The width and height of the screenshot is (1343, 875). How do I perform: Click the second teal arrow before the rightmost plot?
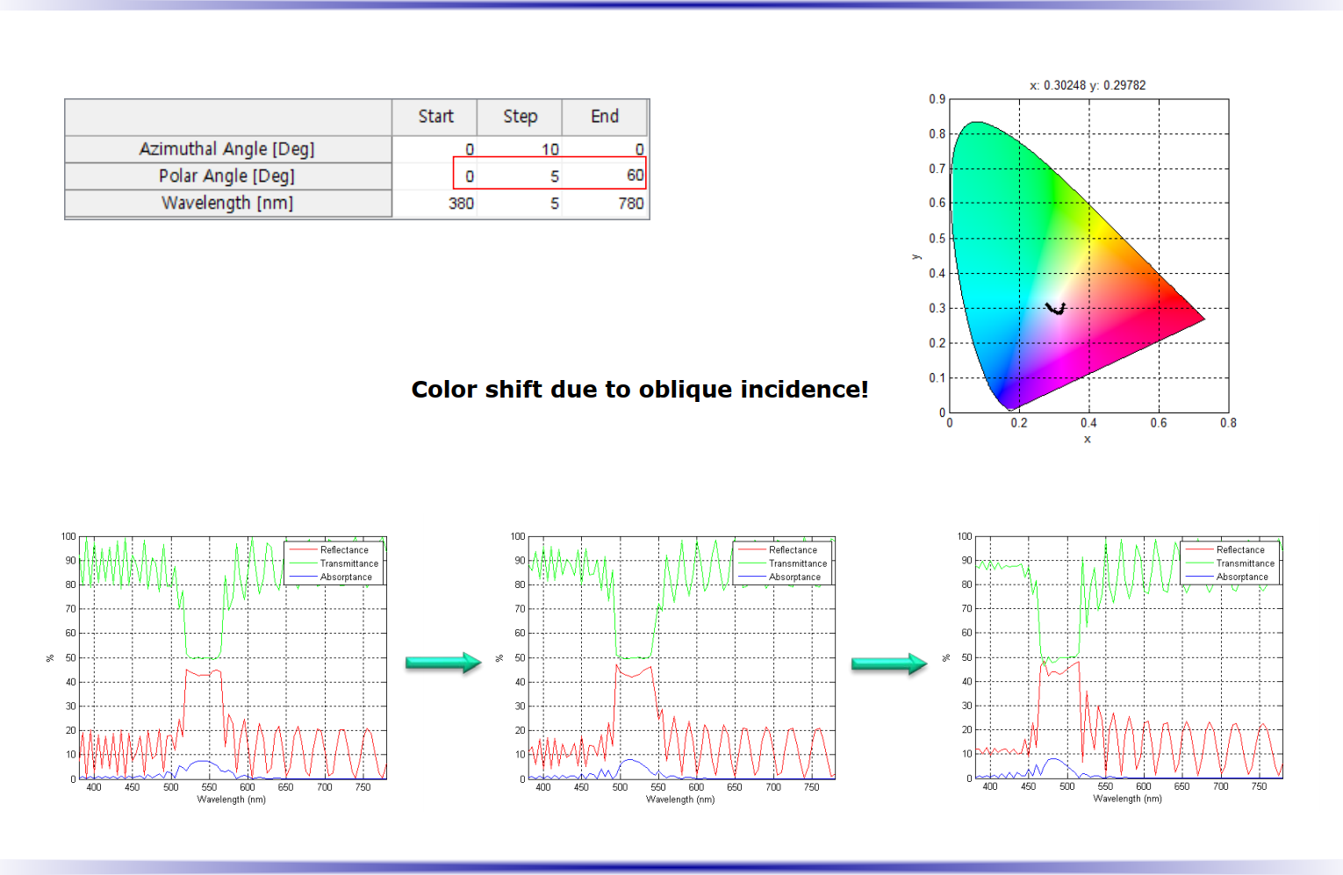[888, 663]
